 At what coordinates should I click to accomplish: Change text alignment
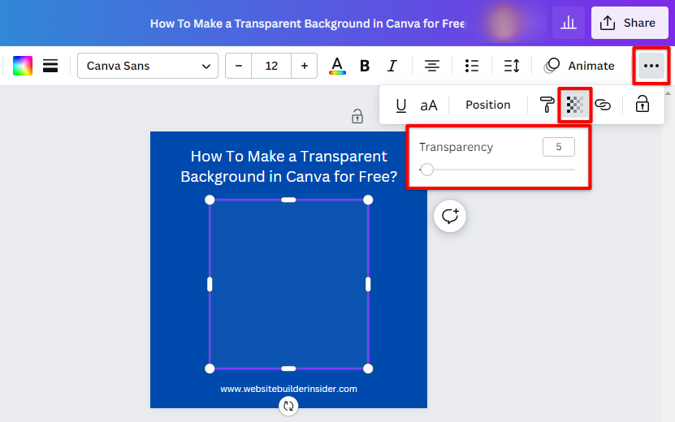click(x=432, y=66)
